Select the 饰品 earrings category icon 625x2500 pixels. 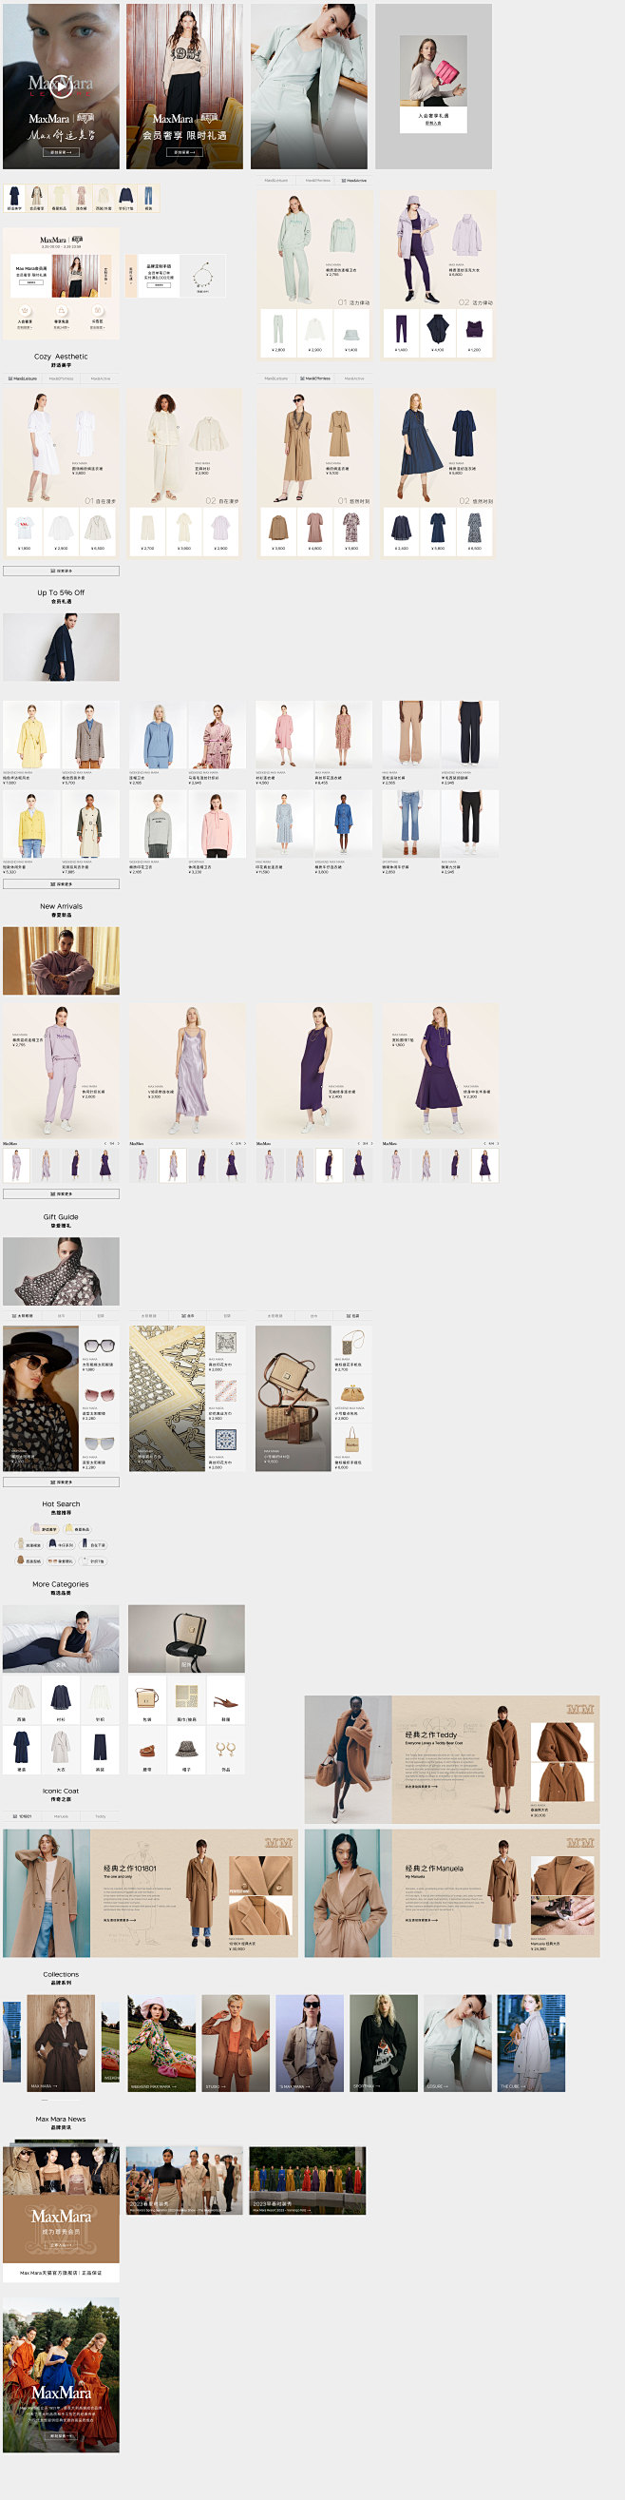pyautogui.click(x=225, y=1750)
